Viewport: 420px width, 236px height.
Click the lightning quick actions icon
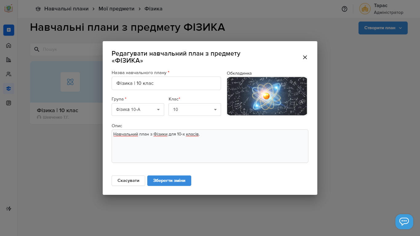point(9,209)
